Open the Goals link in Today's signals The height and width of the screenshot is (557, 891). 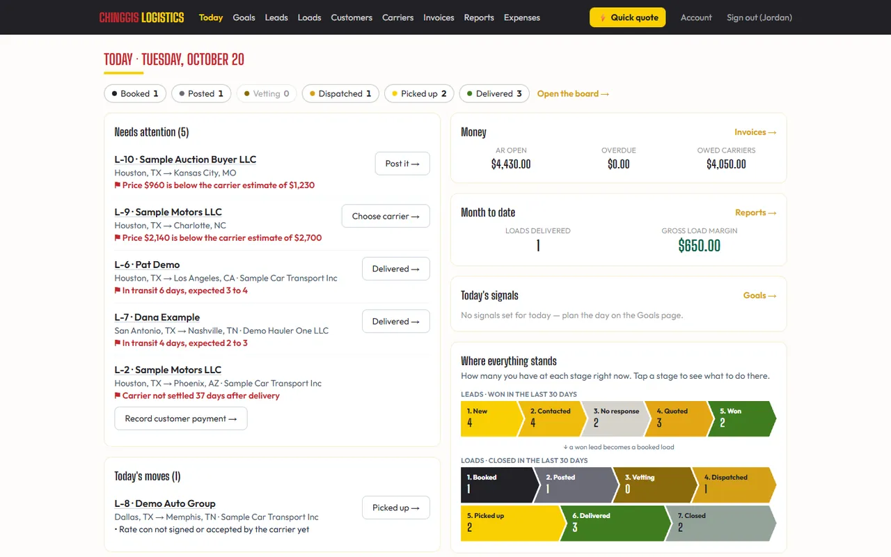click(760, 295)
